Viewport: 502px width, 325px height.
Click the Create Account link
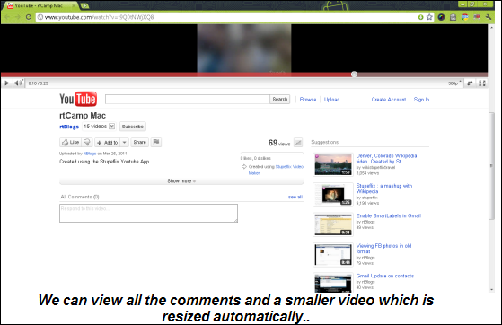389,100
